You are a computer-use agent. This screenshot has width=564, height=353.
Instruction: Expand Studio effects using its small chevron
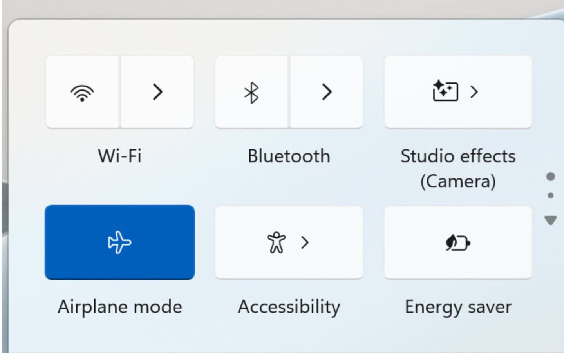(x=474, y=92)
